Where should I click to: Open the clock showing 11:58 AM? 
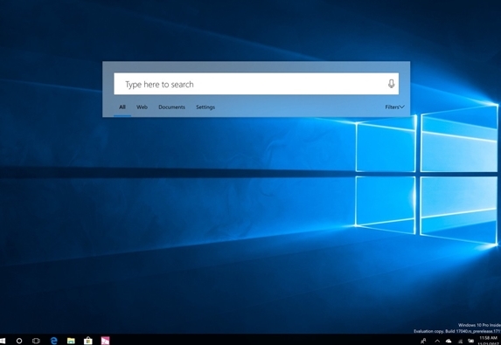[x=489, y=341]
